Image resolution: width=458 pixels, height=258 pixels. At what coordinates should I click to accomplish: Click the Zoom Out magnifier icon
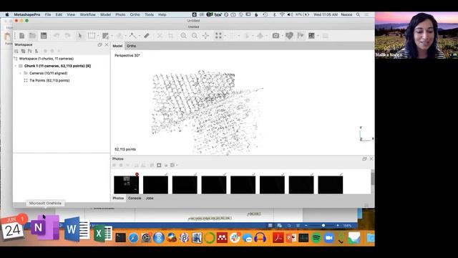[195, 36]
